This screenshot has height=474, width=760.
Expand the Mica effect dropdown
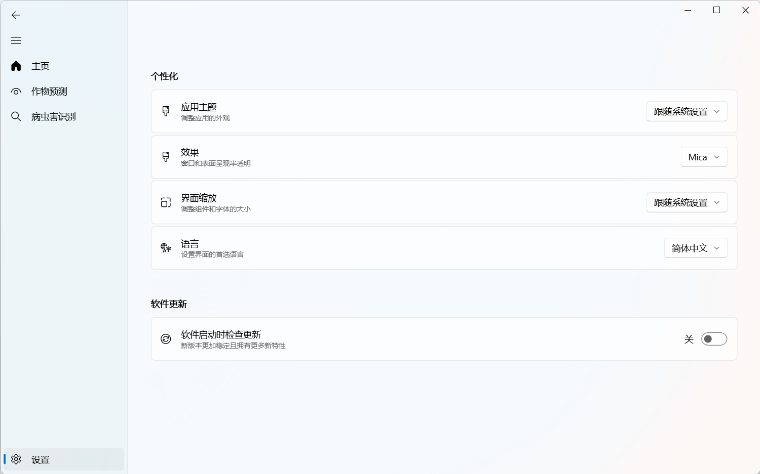pos(704,157)
